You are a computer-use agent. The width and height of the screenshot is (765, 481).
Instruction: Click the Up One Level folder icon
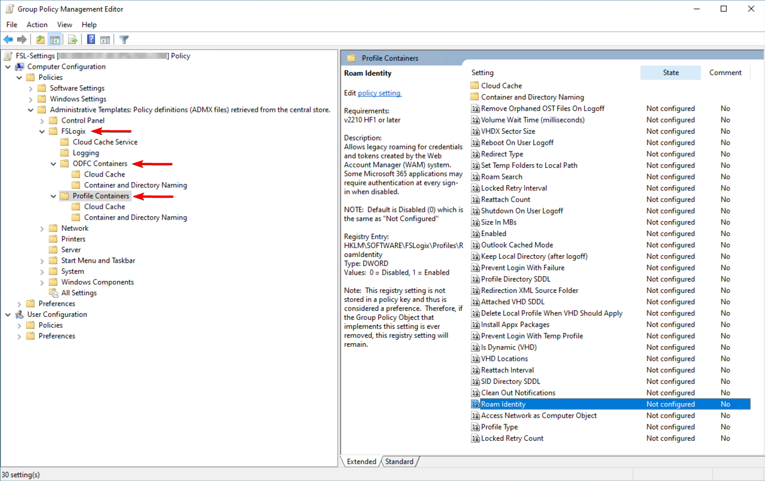tap(40, 40)
